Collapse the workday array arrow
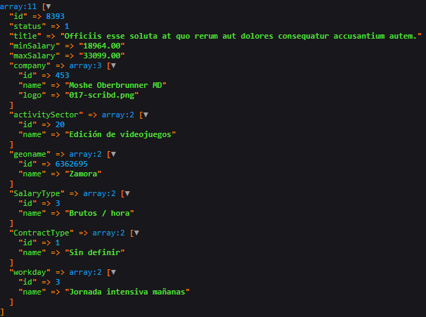 click(113, 272)
